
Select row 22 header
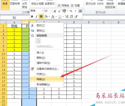(3, 101)
